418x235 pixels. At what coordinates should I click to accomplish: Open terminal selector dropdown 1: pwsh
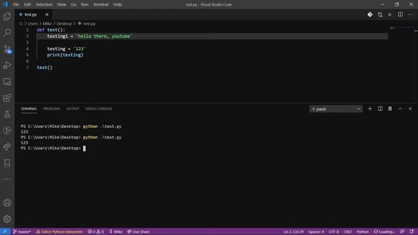[336, 109]
